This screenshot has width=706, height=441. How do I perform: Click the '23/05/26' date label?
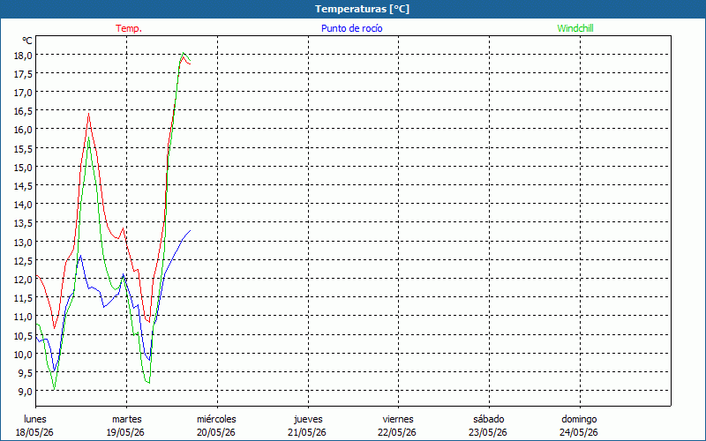coord(488,432)
